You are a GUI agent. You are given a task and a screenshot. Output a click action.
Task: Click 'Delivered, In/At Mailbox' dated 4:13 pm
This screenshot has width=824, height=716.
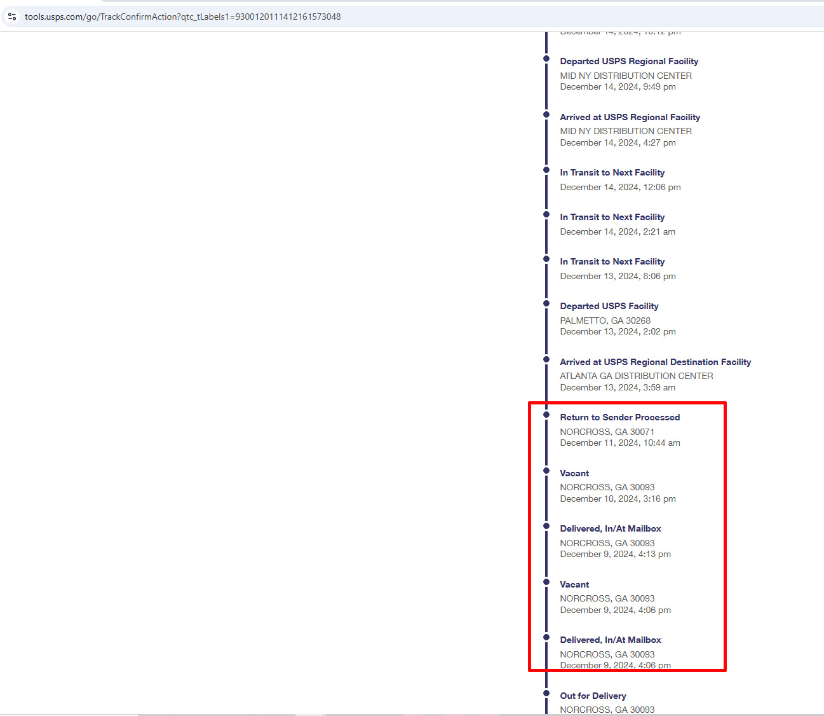click(x=611, y=528)
